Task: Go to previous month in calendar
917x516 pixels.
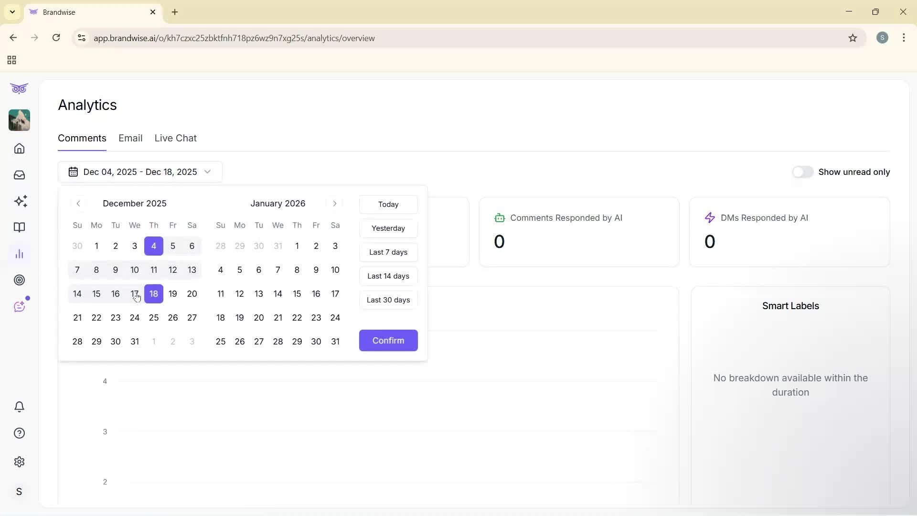Action: point(79,204)
